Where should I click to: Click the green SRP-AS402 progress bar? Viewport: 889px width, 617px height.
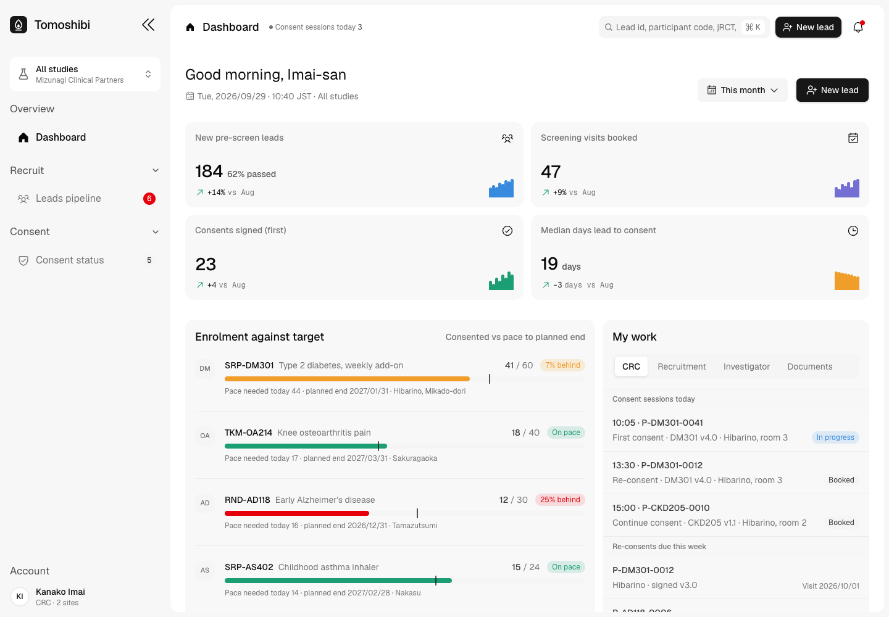(338, 581)
